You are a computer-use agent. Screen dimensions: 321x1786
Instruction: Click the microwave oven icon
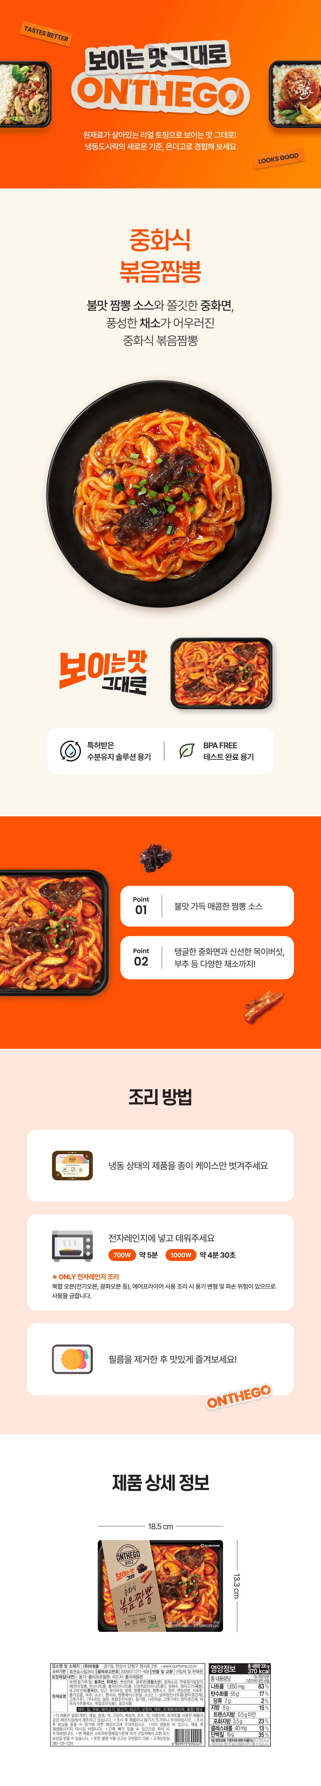click(x=73, y=1246)
